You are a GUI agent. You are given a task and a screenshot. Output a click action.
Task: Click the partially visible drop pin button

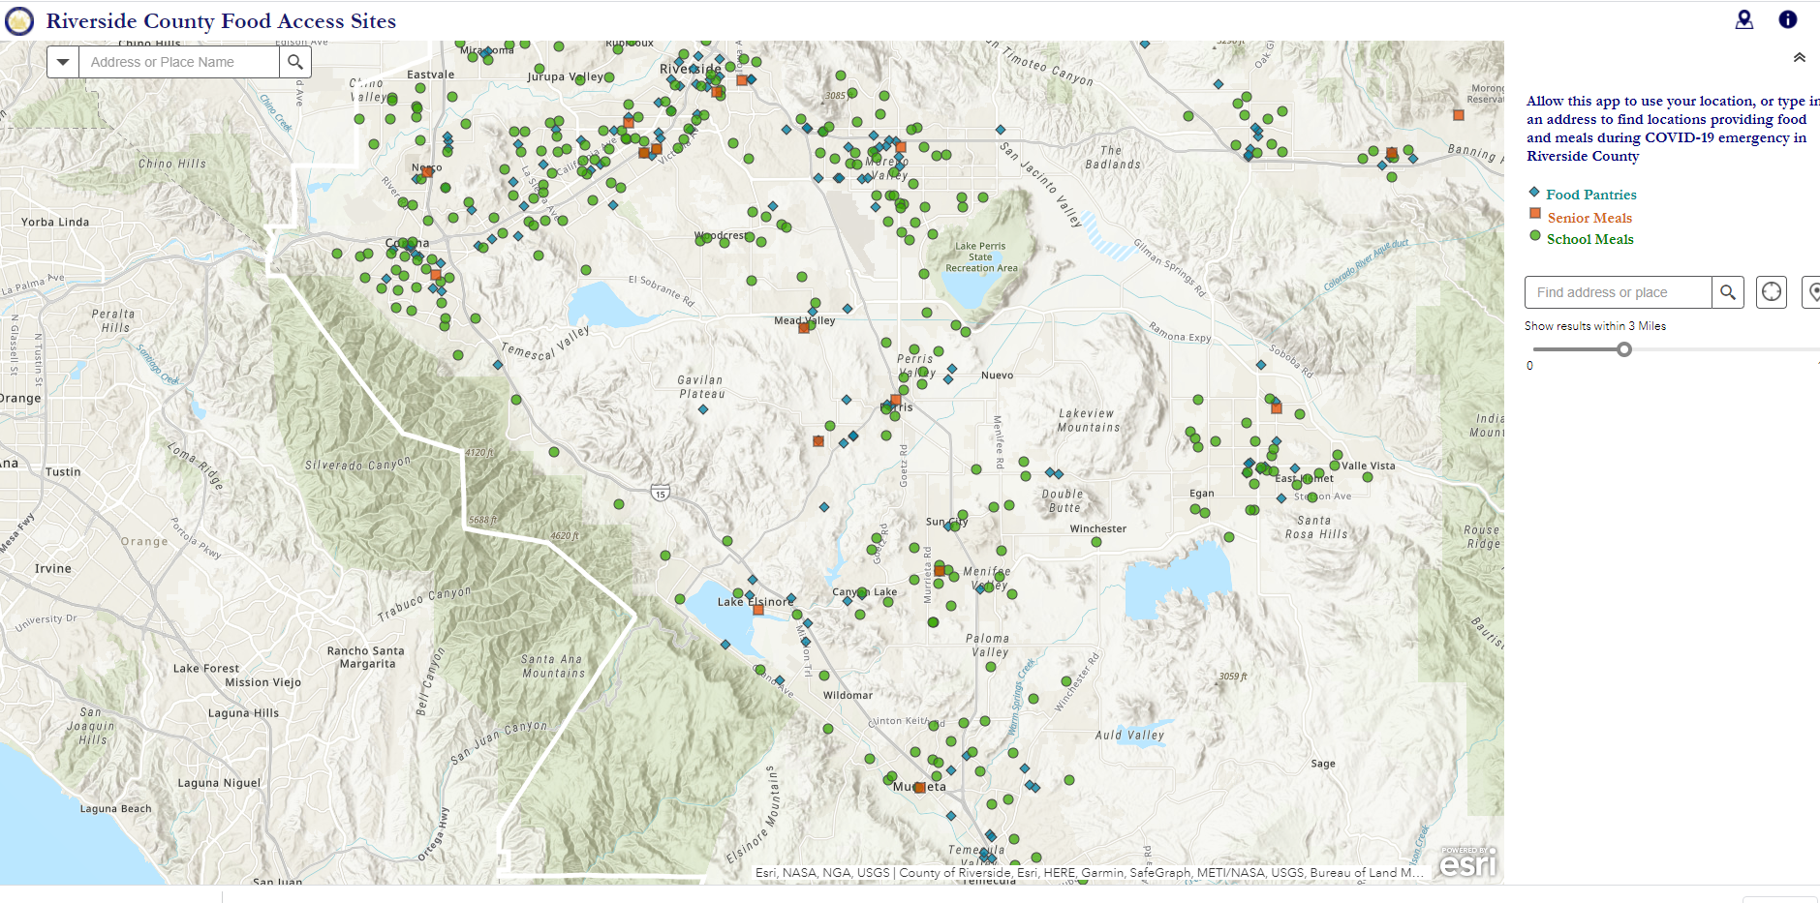[1812, 292]
